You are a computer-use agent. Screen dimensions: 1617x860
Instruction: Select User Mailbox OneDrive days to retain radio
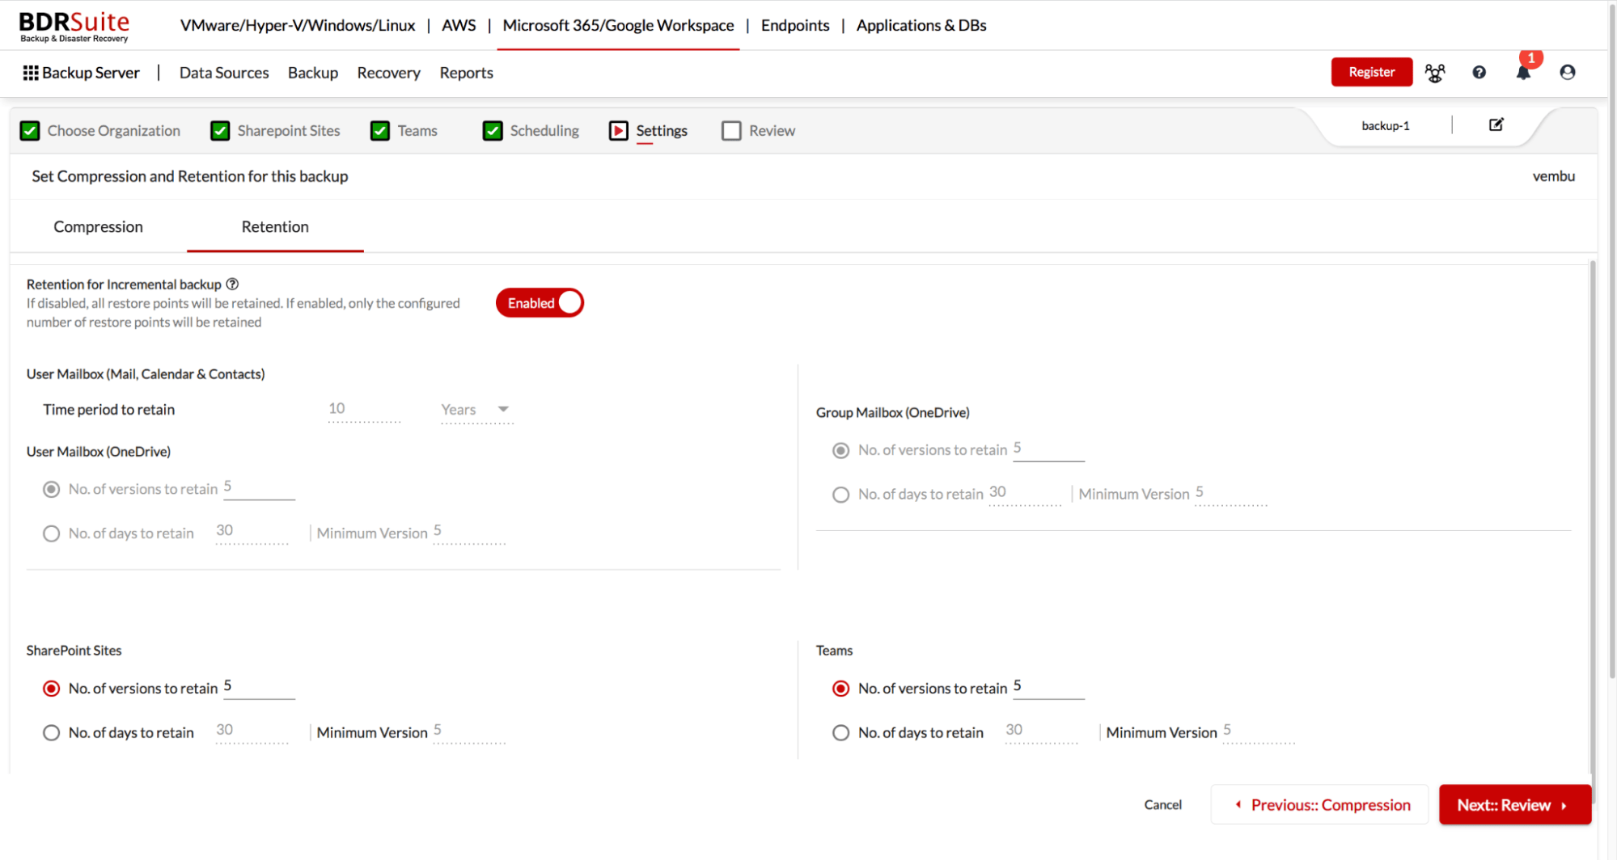click(51, 533)
